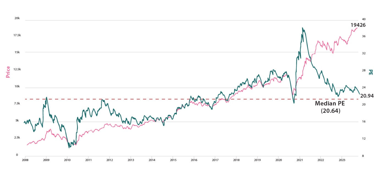Click the 2008 year on the x-axis

25,160
